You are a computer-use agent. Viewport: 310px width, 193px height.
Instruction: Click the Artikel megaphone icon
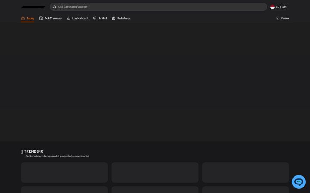(95, 18)
